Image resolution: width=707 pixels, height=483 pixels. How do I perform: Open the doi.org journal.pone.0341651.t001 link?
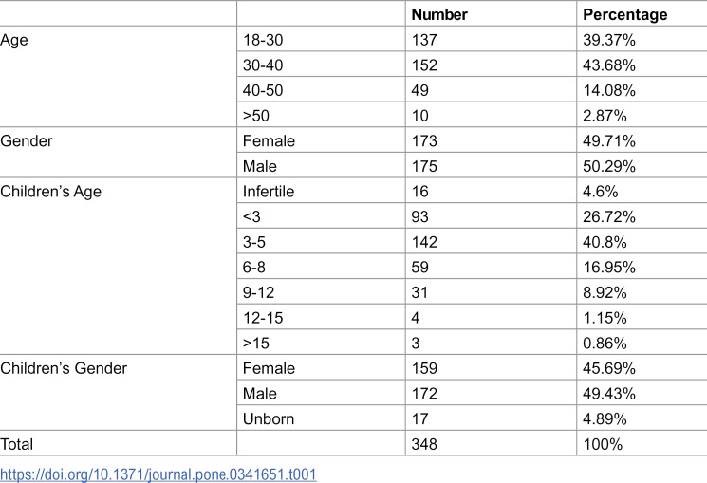(158, 474)
